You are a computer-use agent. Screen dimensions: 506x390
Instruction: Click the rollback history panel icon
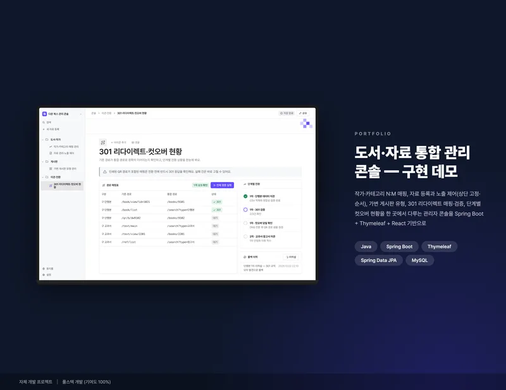pos(245,257)
